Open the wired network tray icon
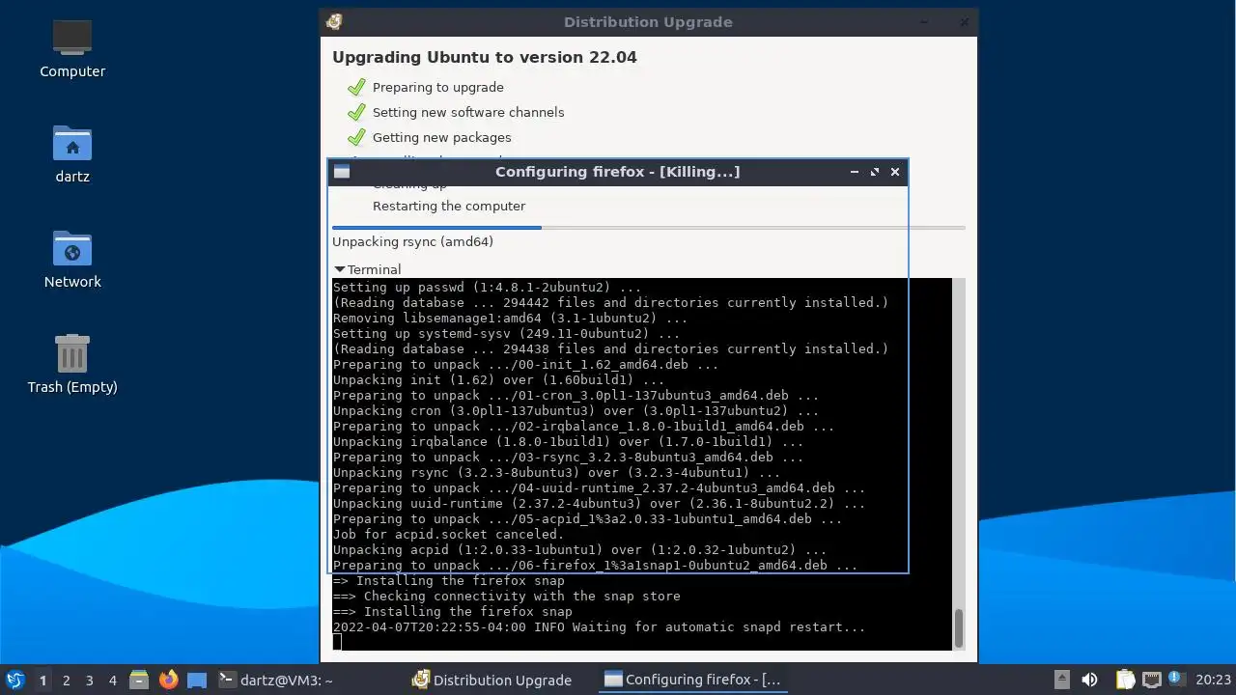The image size is (1236, 695). (1151, 680)
